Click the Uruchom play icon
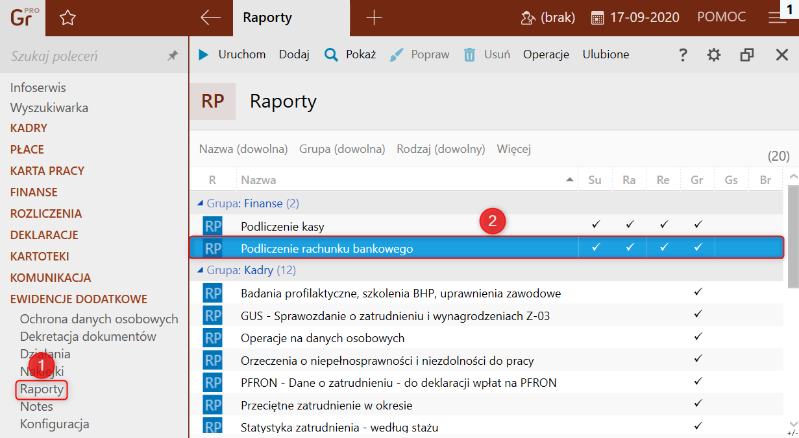The image size is (799, 438). [204, 55]
